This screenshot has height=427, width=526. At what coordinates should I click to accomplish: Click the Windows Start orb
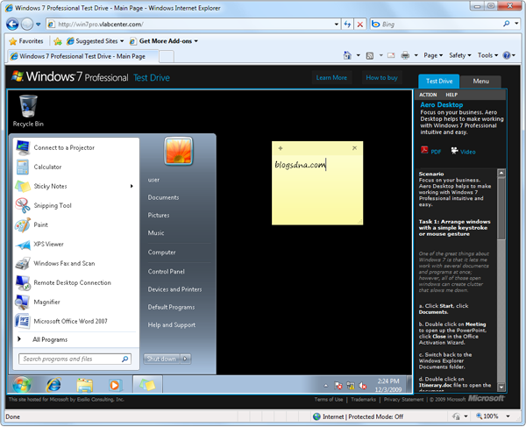tap(22, 384)
